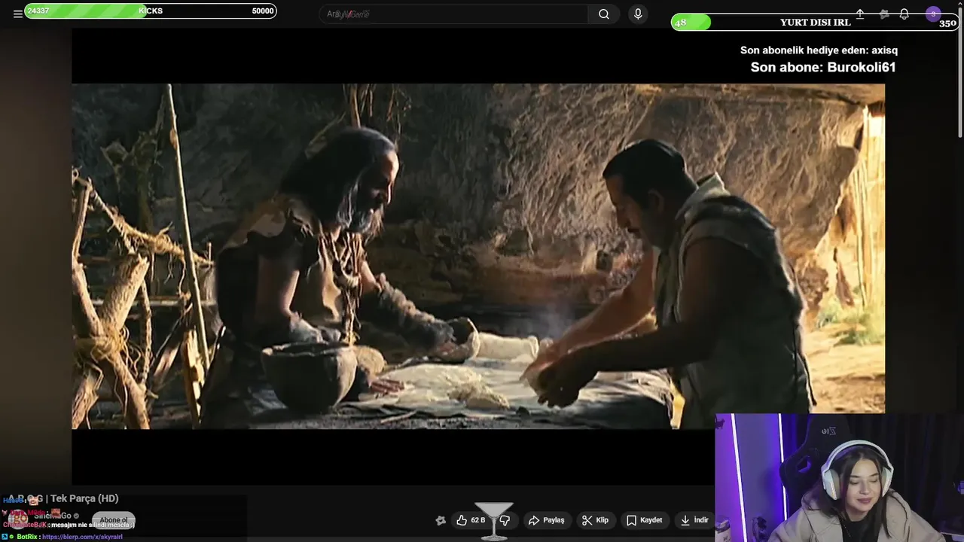Screen dimensions: 964x542
Task: Download the video with İndir
Action: 694,520
